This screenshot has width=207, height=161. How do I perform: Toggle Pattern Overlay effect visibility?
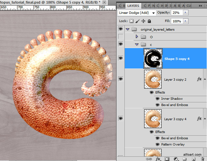pyautogui.click(x=157, y=144)
